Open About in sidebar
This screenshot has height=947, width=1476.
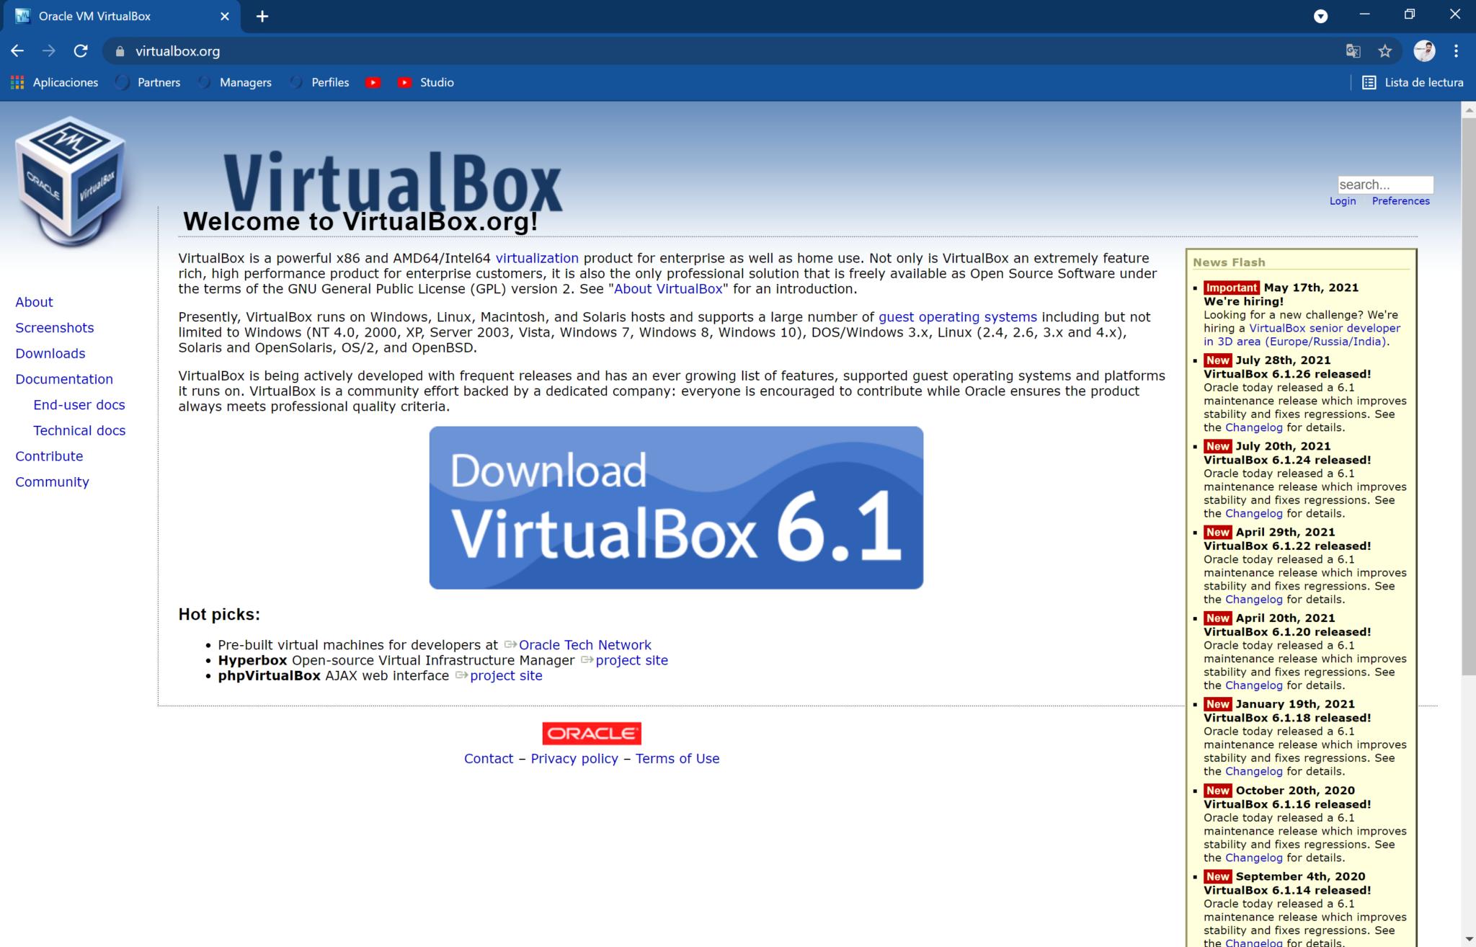(x=34, y=302)
